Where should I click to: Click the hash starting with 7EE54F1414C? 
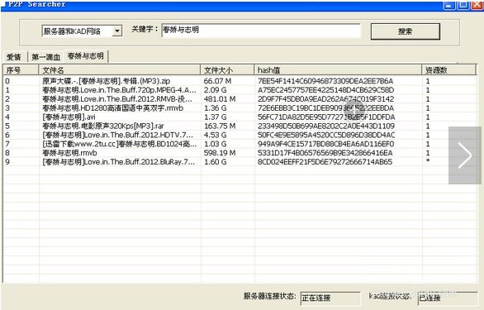click(x=325, y=81)
